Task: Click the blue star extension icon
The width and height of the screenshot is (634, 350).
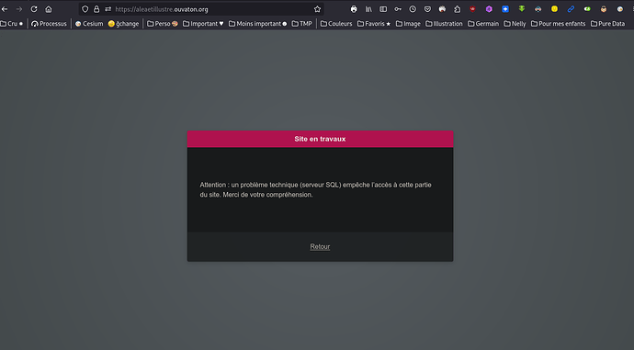Action: (x=505, y=9)
